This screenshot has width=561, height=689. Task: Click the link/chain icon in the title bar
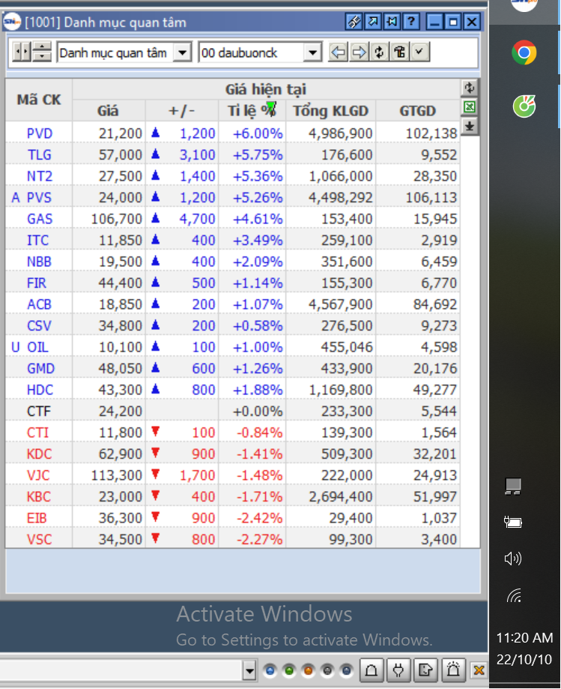(354, 22)
